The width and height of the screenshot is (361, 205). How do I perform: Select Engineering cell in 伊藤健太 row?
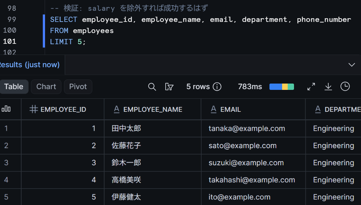pyautogui.click(x=333, y=197)
